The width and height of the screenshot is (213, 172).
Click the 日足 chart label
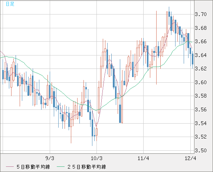[10, 4]
